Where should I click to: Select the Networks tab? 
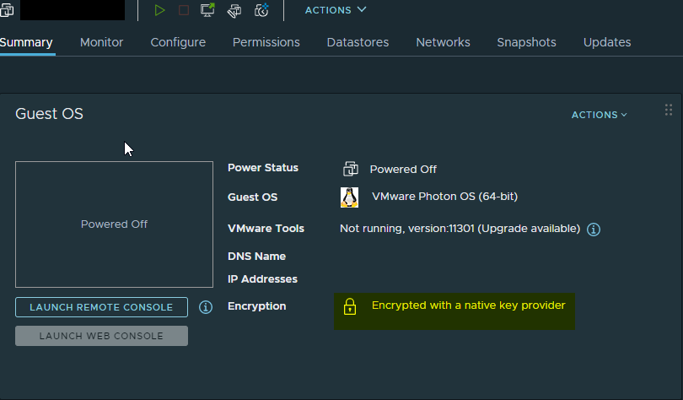pos(443,42)
